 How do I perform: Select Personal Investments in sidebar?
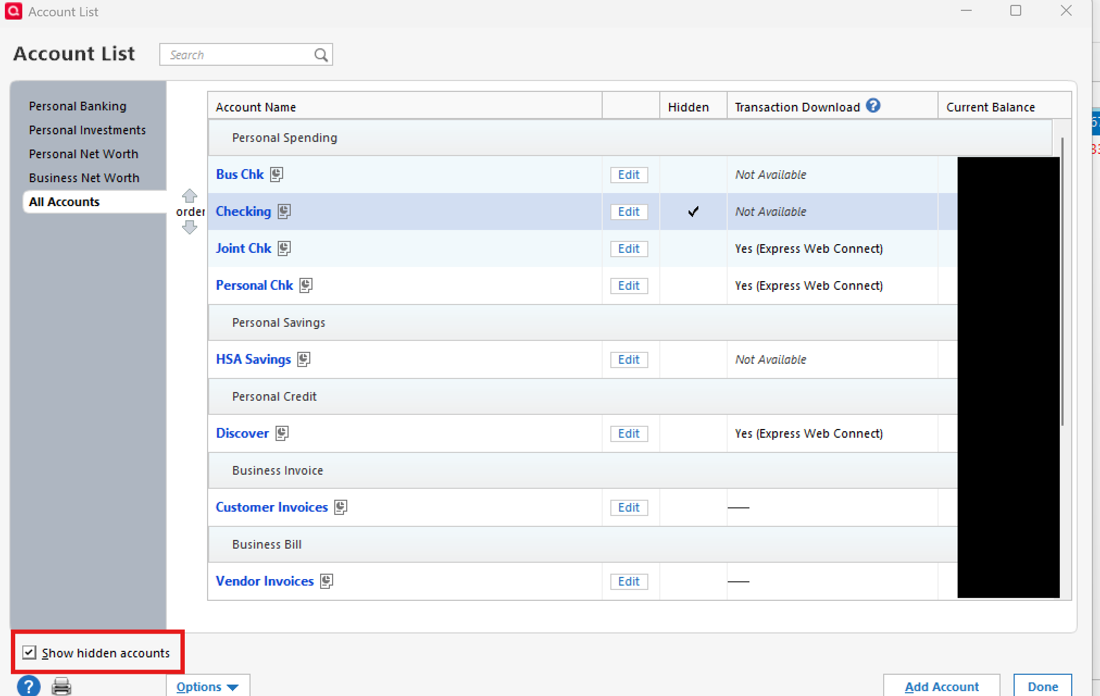(87, 130)
